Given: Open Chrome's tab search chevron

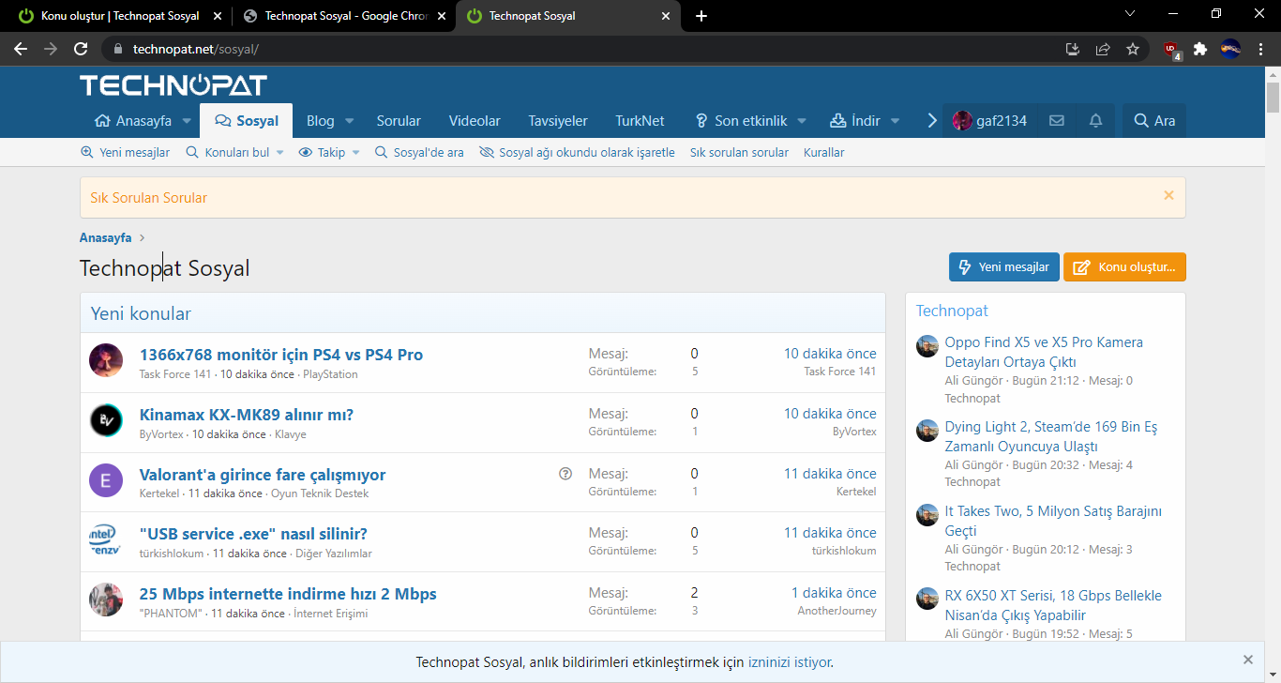Looking at the screenshot, I should pyautogui.click(x=1129, y=14).
